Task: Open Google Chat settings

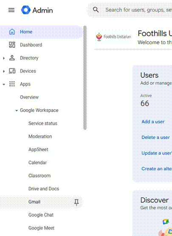Action: pos(41,215)
